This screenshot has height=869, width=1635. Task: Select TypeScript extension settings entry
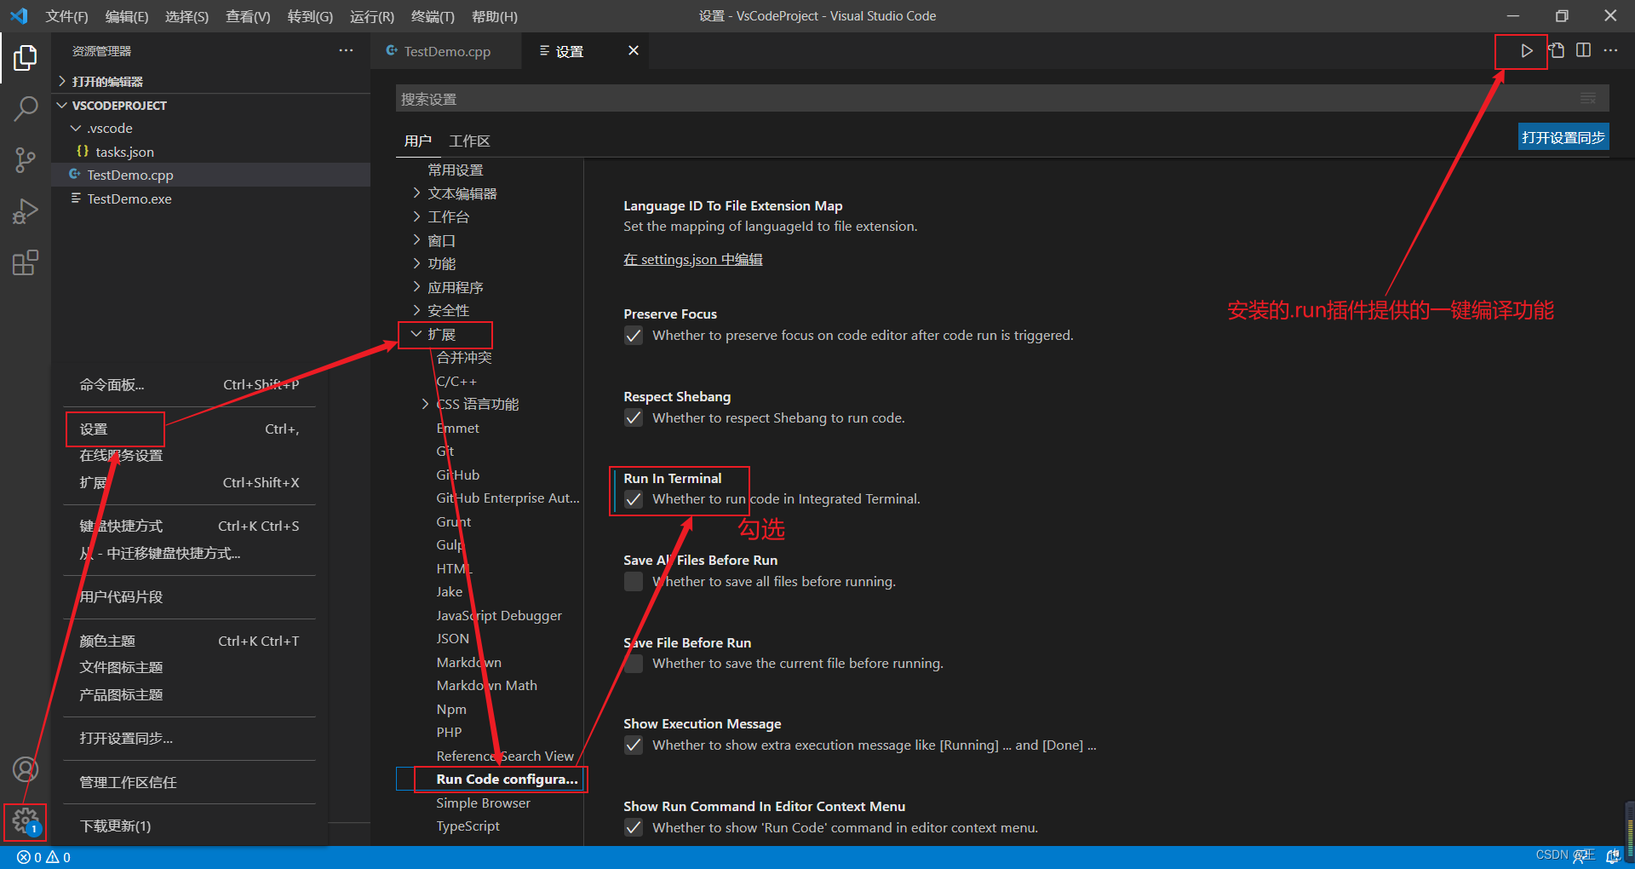(468, 826)
